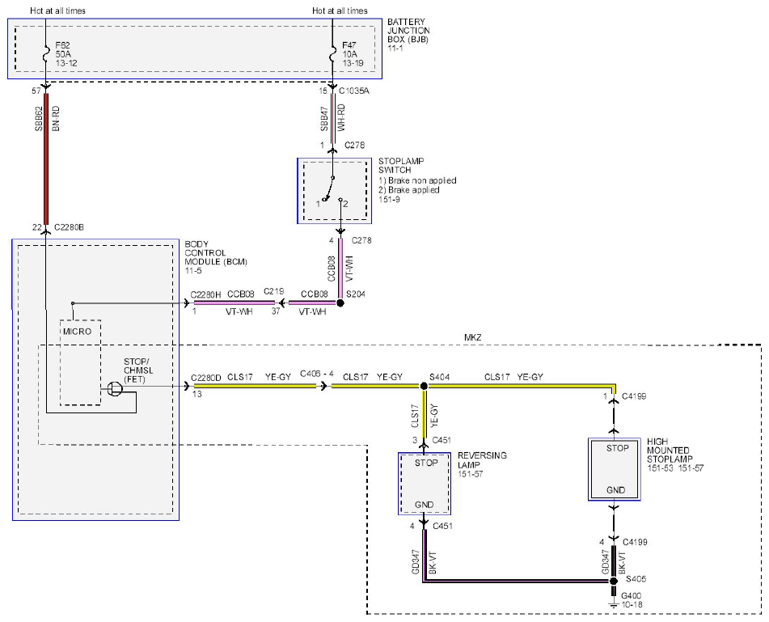This screenshot has width=769, height=622.
Task: Click the C2280H connector label
Action: click(x=205, y=294)
